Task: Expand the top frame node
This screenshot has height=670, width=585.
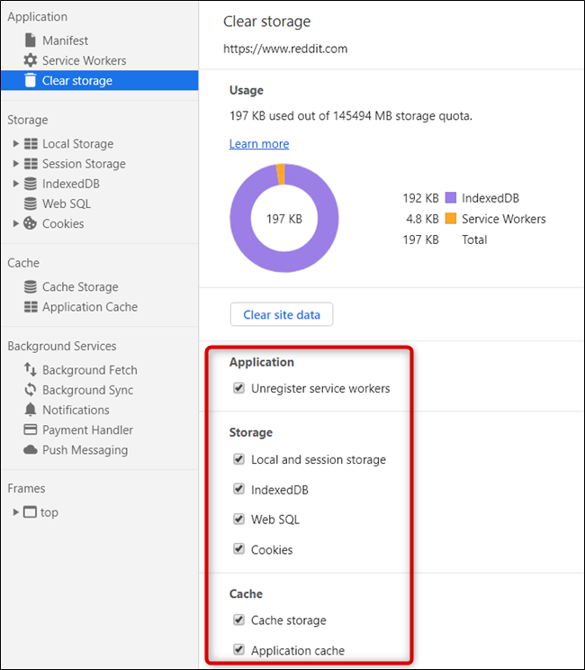Action: point(16,512)
